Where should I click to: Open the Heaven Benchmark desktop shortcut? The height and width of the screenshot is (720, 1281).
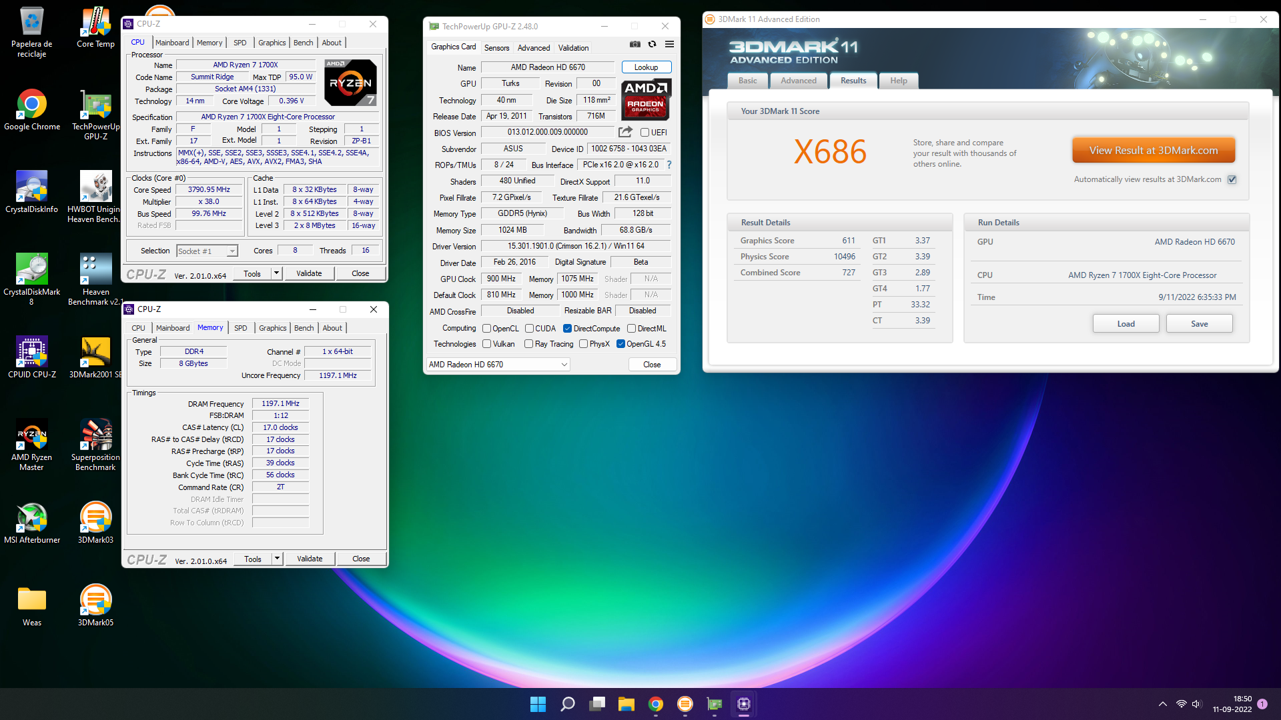[95, 280]
